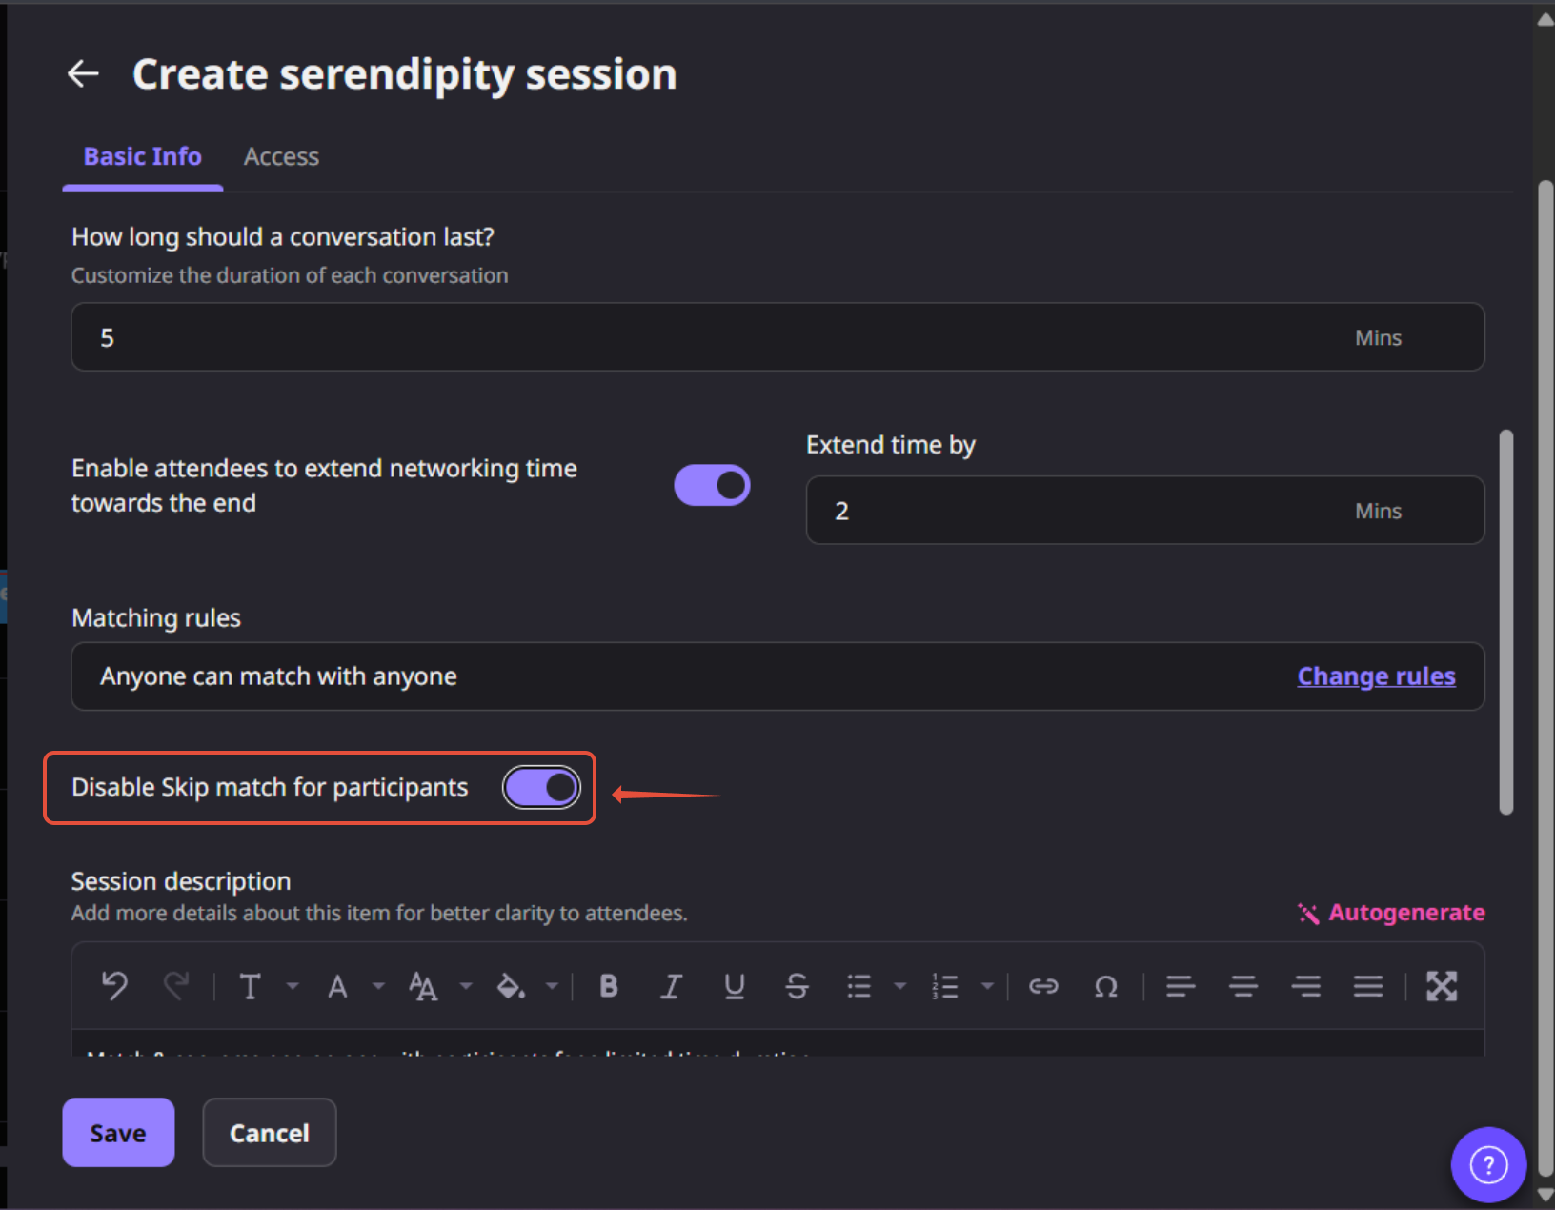Open the numbered list options dropdown

click(x=987, y=986)
